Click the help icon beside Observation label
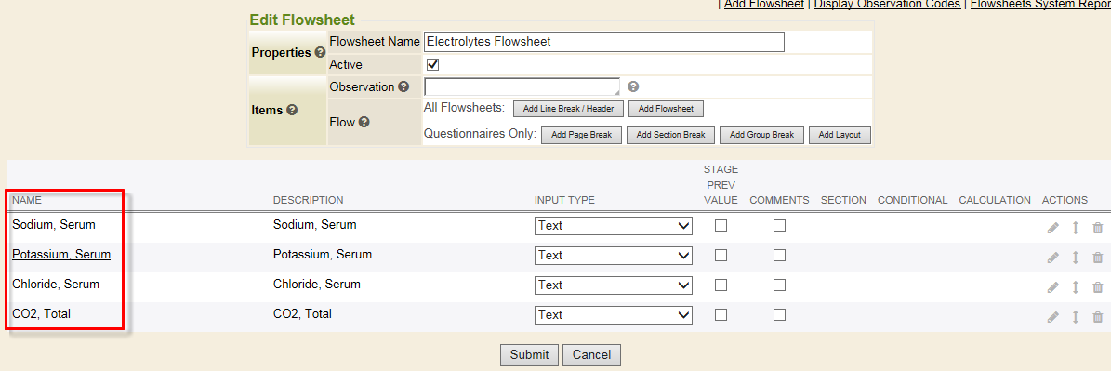Image resolution: width=1111 pixels, height=371 pixels. click(403, 87)
